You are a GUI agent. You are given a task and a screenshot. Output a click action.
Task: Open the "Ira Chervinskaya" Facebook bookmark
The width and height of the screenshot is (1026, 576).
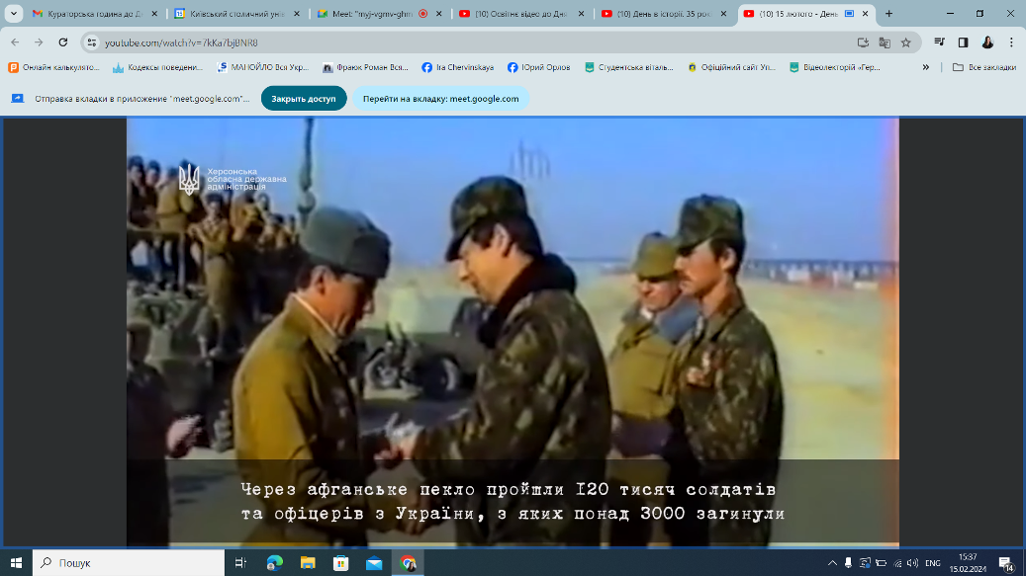(x=458, y=67)
